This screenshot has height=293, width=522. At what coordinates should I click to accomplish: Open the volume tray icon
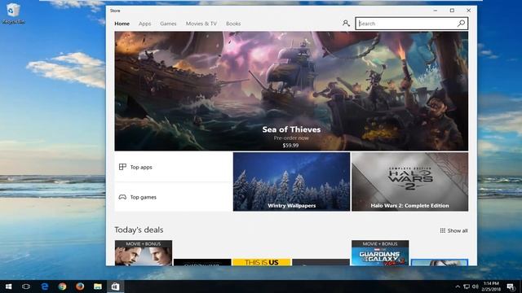click(x=475, y=286)
